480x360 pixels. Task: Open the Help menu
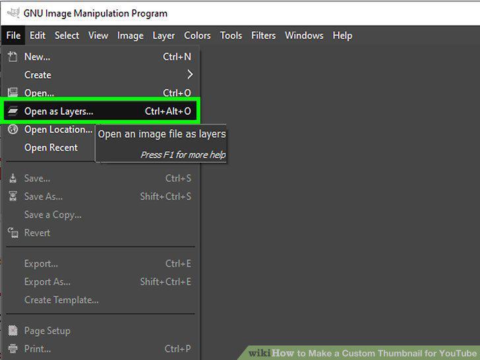click(342, 35)
